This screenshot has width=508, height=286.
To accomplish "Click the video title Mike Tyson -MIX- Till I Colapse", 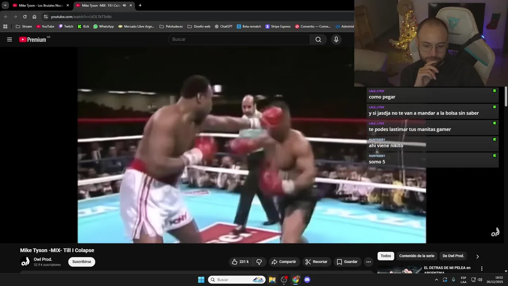I will click(57, 250).
